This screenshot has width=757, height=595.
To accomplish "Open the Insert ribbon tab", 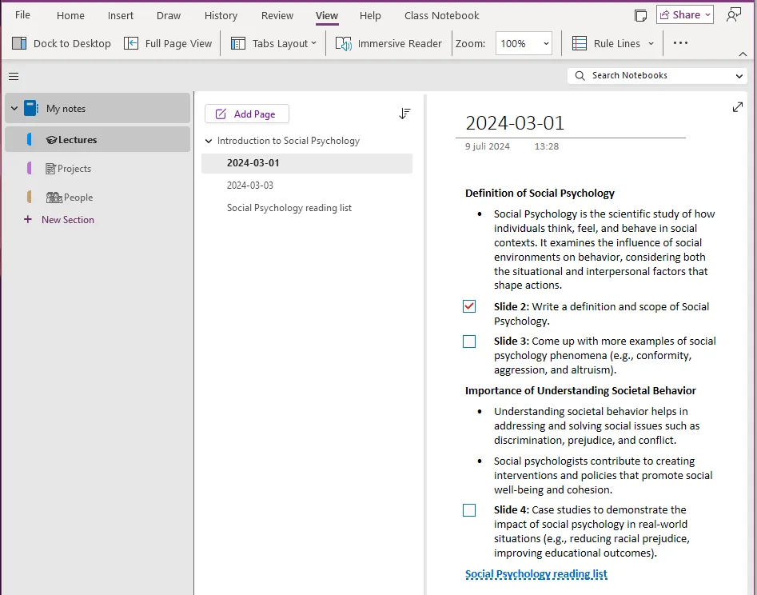I will (x=121, y=15).
